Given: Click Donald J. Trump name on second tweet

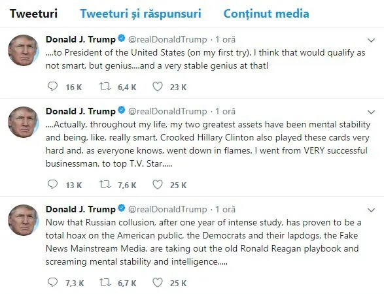Looking at the screenshot, I should [x=80, y=111].
